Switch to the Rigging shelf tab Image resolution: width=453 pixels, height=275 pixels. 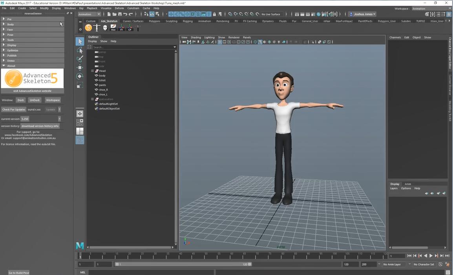pos(188,21)
